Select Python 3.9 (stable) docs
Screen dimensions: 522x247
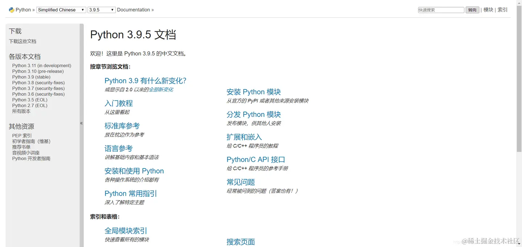click(31, 77)
